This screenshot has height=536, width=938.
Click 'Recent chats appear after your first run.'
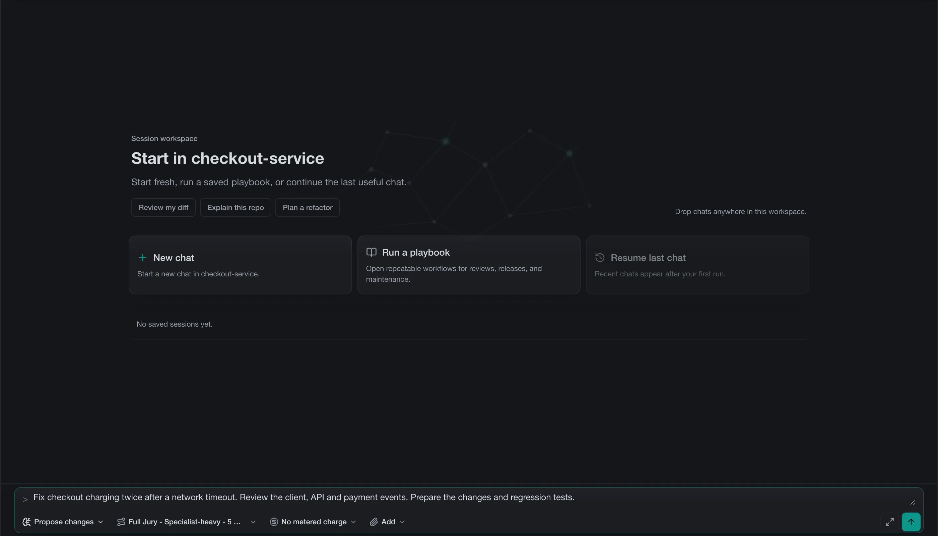[x=660, y=274]
